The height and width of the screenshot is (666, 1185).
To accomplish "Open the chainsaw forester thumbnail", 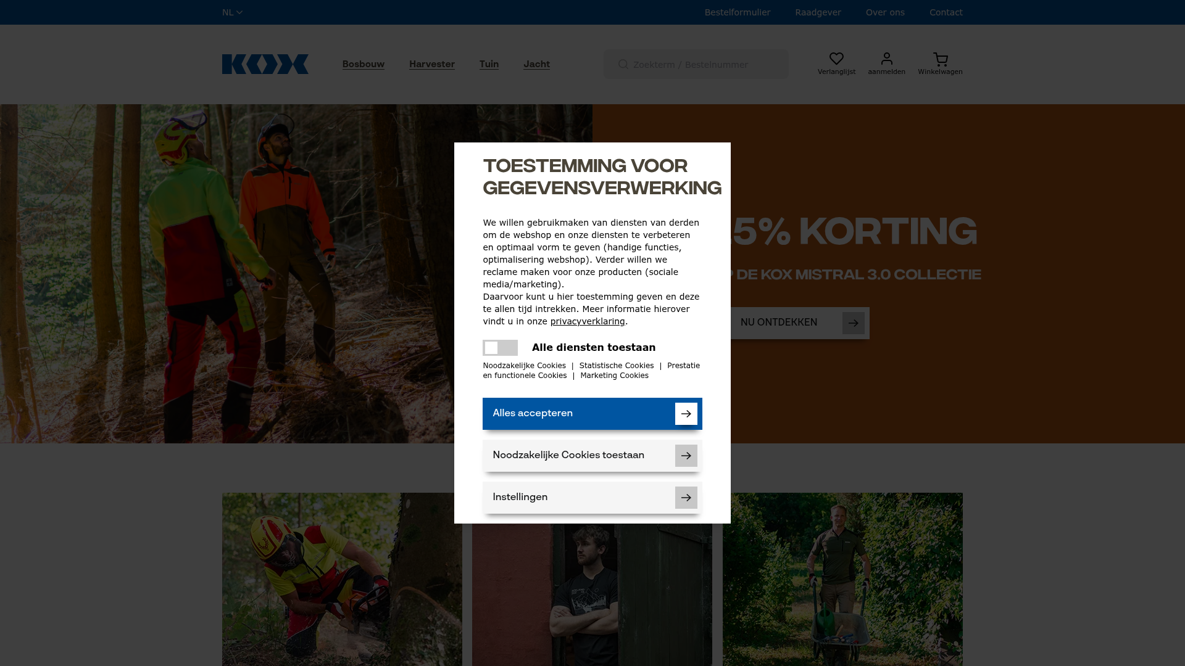I will 342,579.
